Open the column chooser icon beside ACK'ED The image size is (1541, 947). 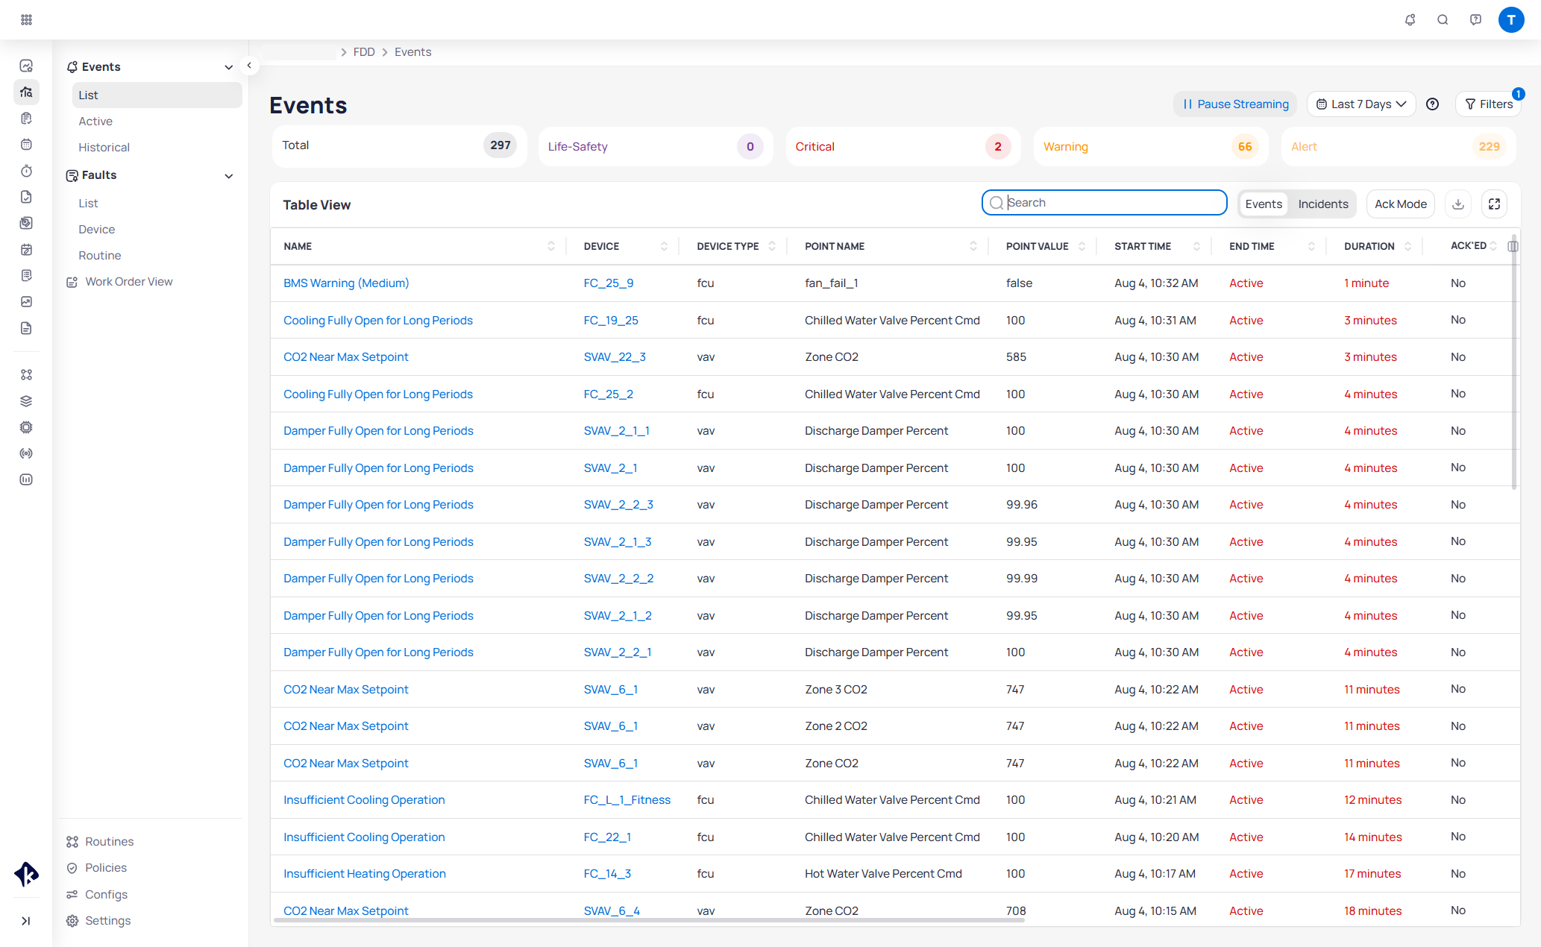click(1513, 246)
